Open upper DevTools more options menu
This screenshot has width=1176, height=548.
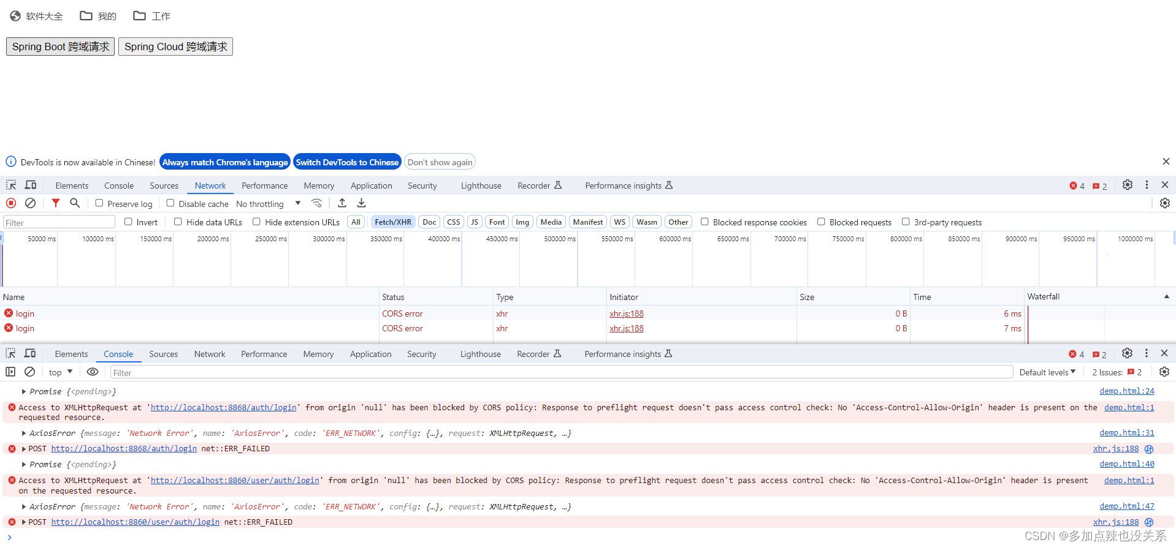click(x=1147, y=185)
